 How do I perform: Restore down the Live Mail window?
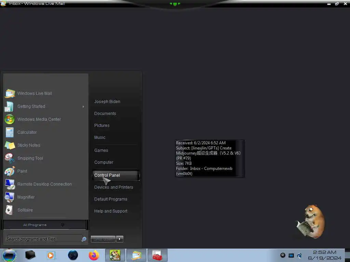(337, 3)
